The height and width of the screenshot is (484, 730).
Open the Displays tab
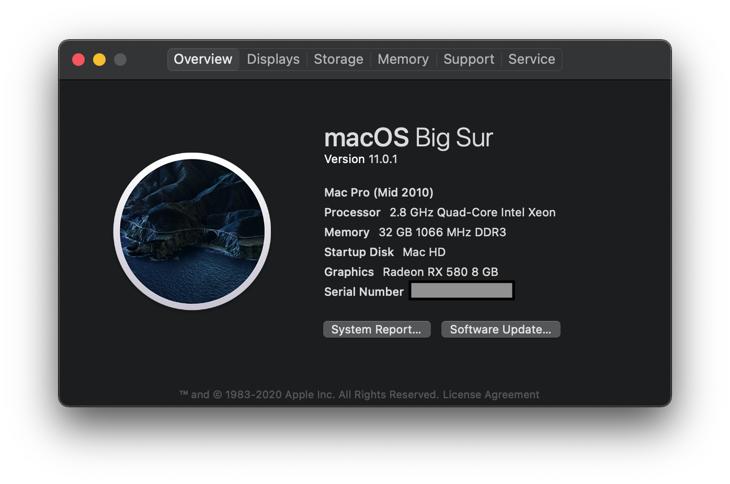(x=273, y=59)
